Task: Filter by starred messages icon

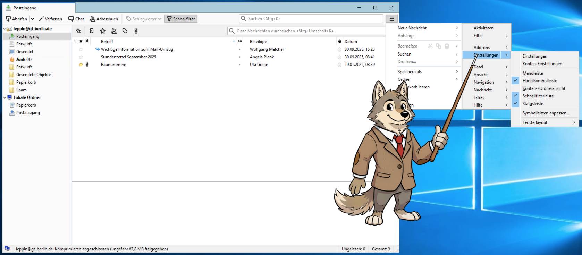Action: point(103,31)
